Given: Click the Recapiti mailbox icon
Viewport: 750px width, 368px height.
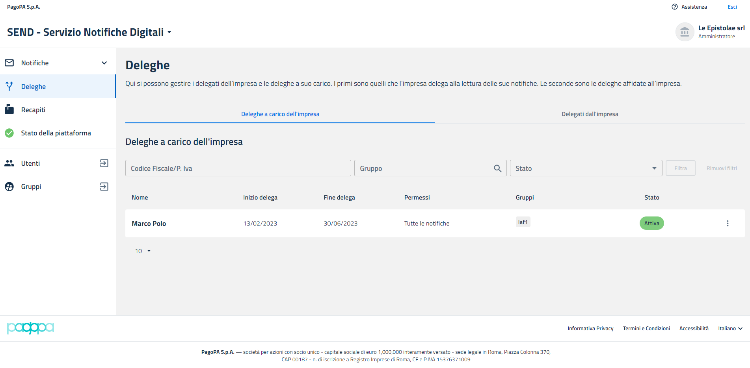Looking at the screenshot, I should (9, 110).
